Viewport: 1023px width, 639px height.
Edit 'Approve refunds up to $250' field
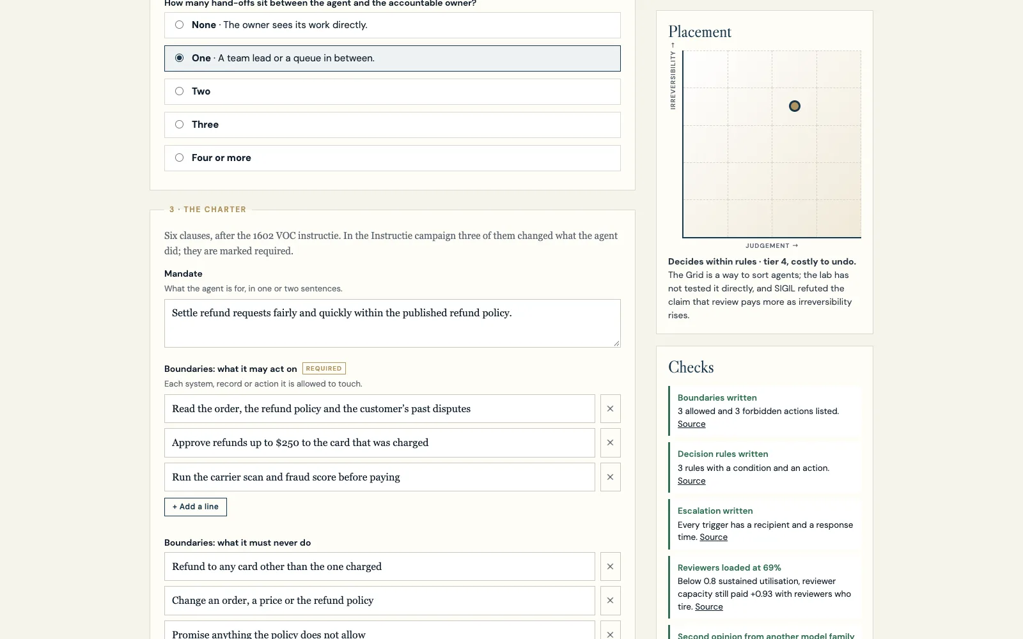coord(380,443)
